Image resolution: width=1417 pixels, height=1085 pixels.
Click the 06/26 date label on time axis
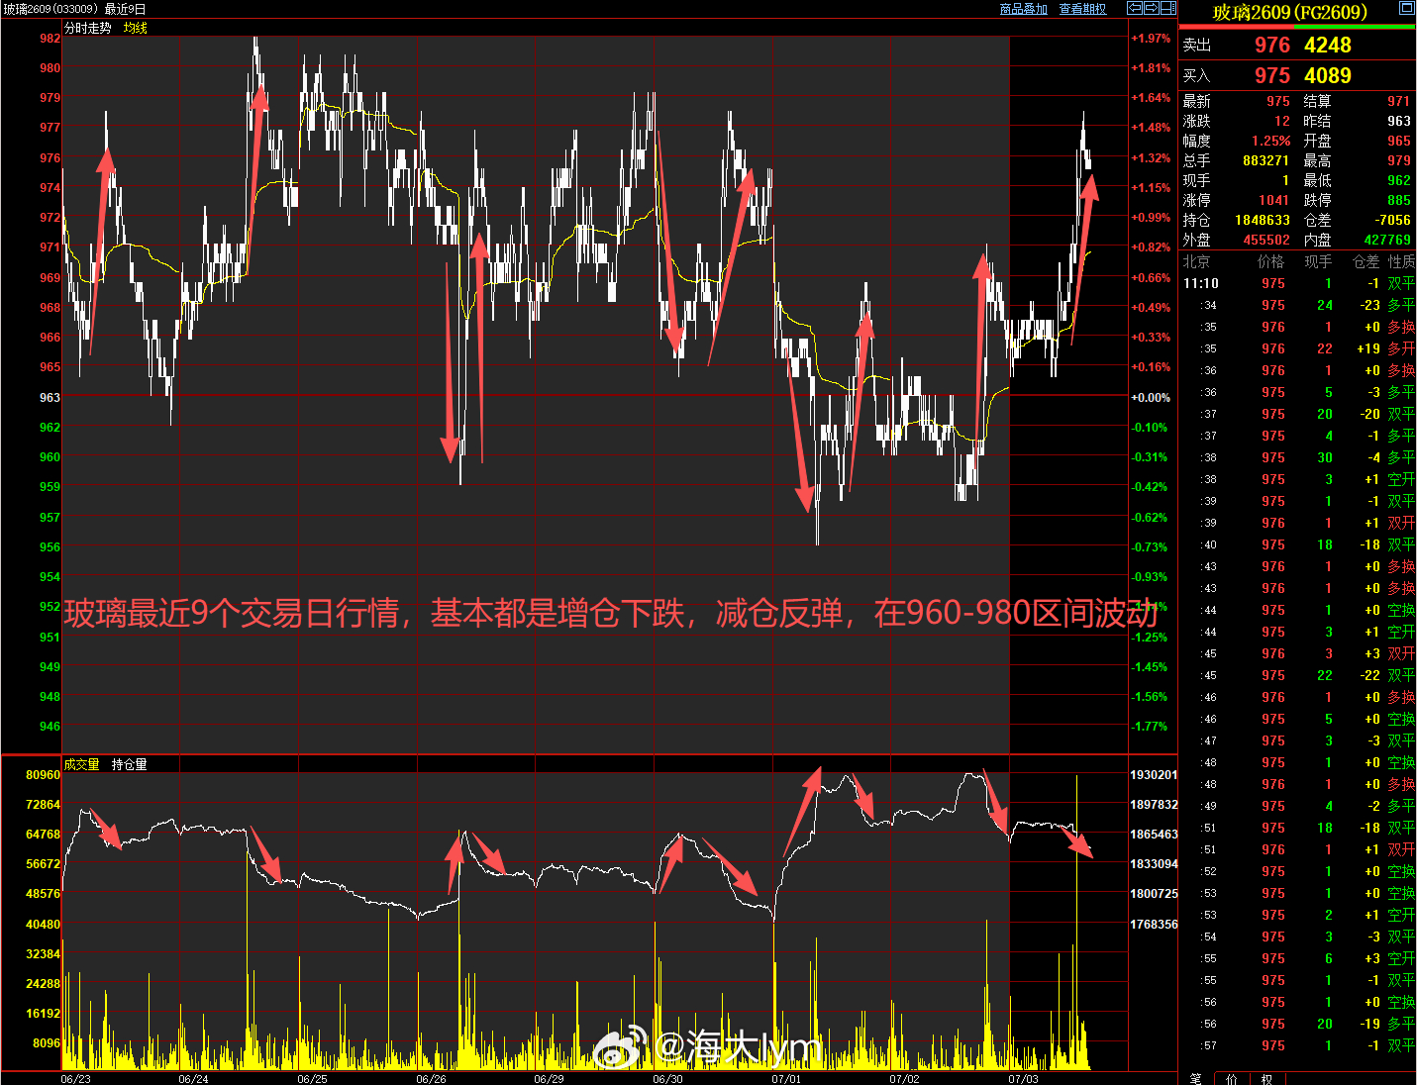431,1079
